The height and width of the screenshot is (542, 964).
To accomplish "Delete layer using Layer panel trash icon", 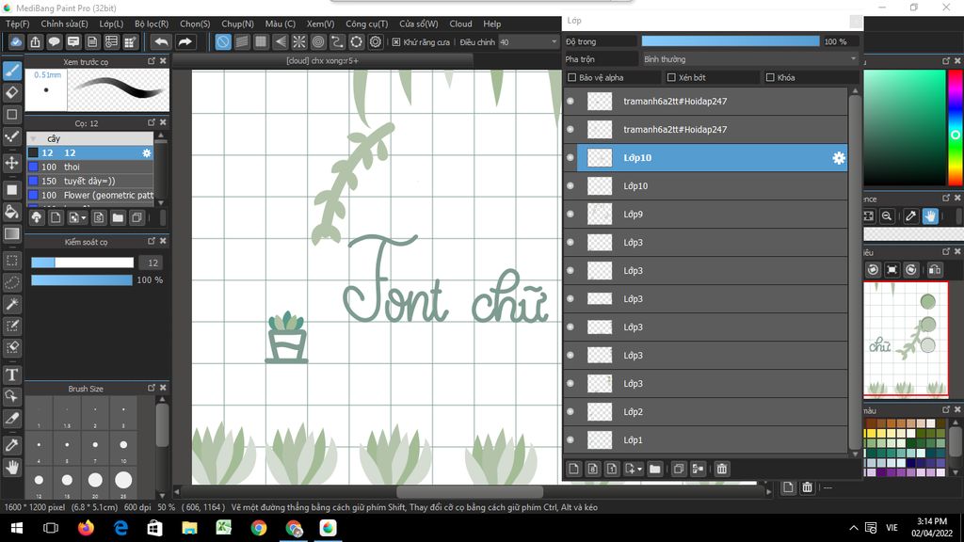I will pyautogui.click(x=722, y=469).
